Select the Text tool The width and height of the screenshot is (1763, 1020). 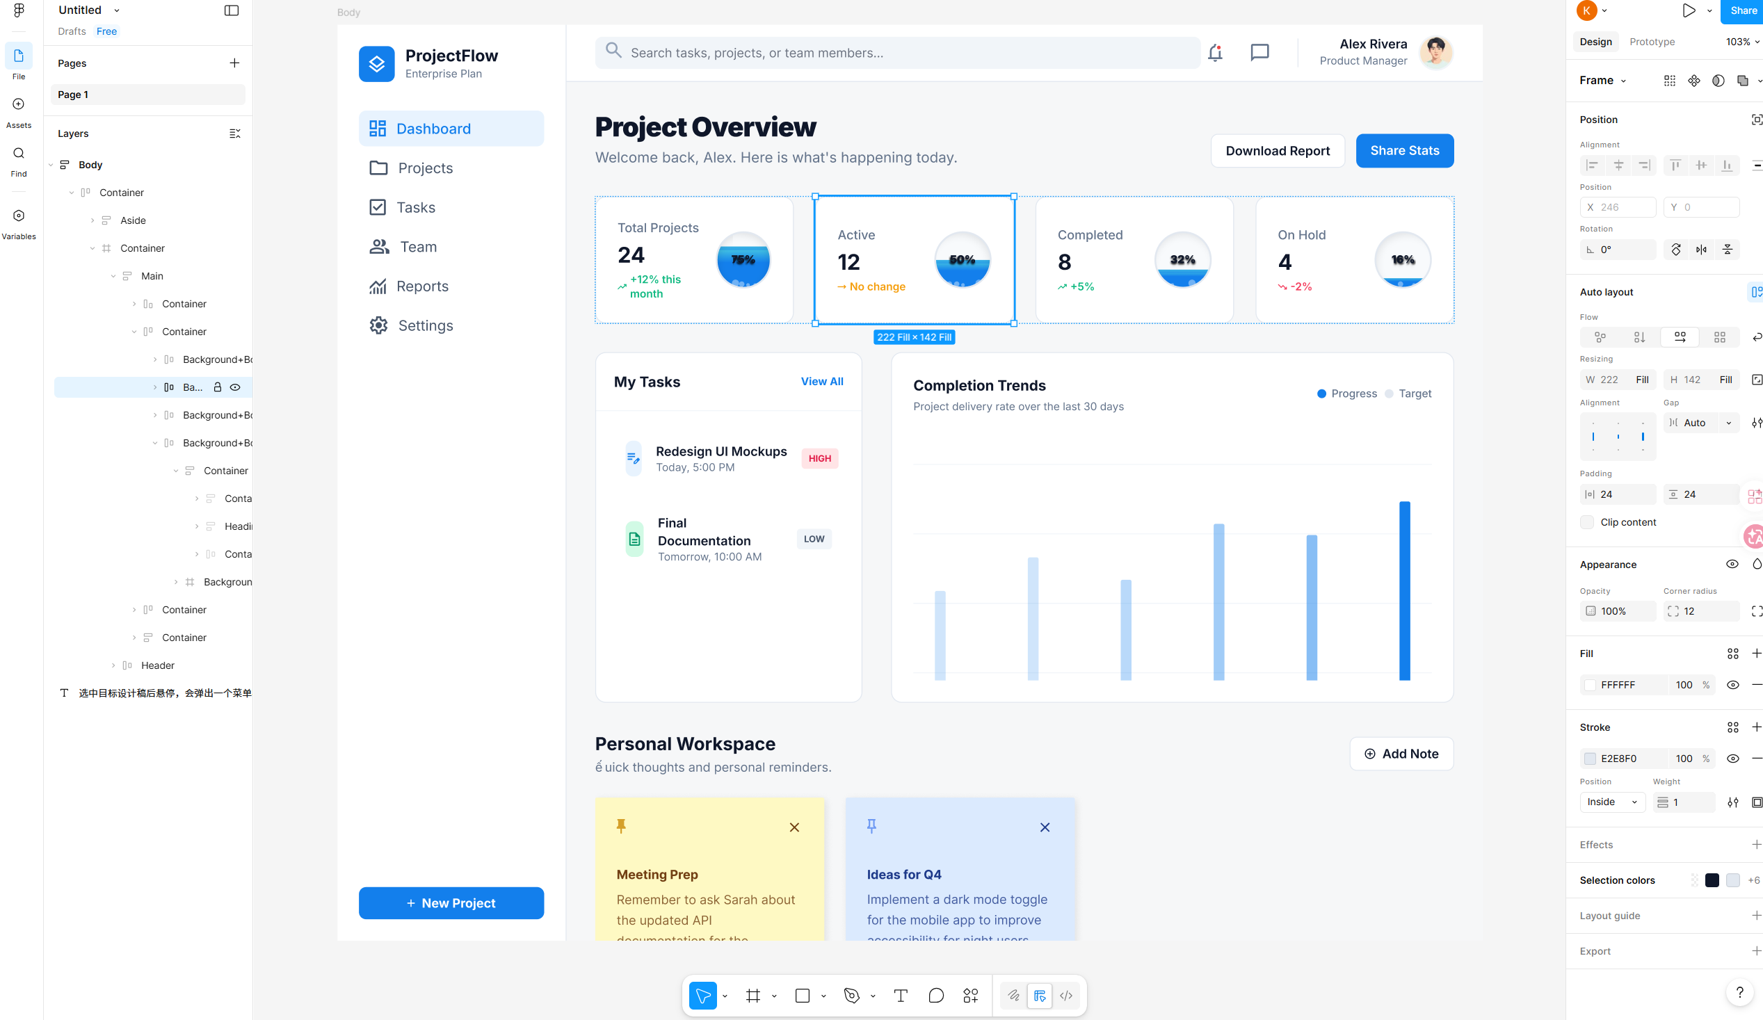pyautogui.click(x=901, y=996)
